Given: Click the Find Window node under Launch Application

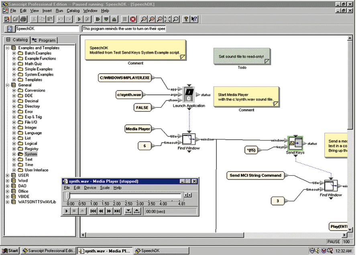Looking at the screenshot, I should 188,139.
